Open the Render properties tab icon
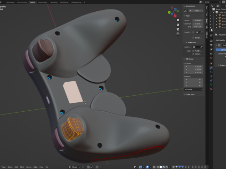The width and height of the screenshot is (226, 169). click(211, 41)
